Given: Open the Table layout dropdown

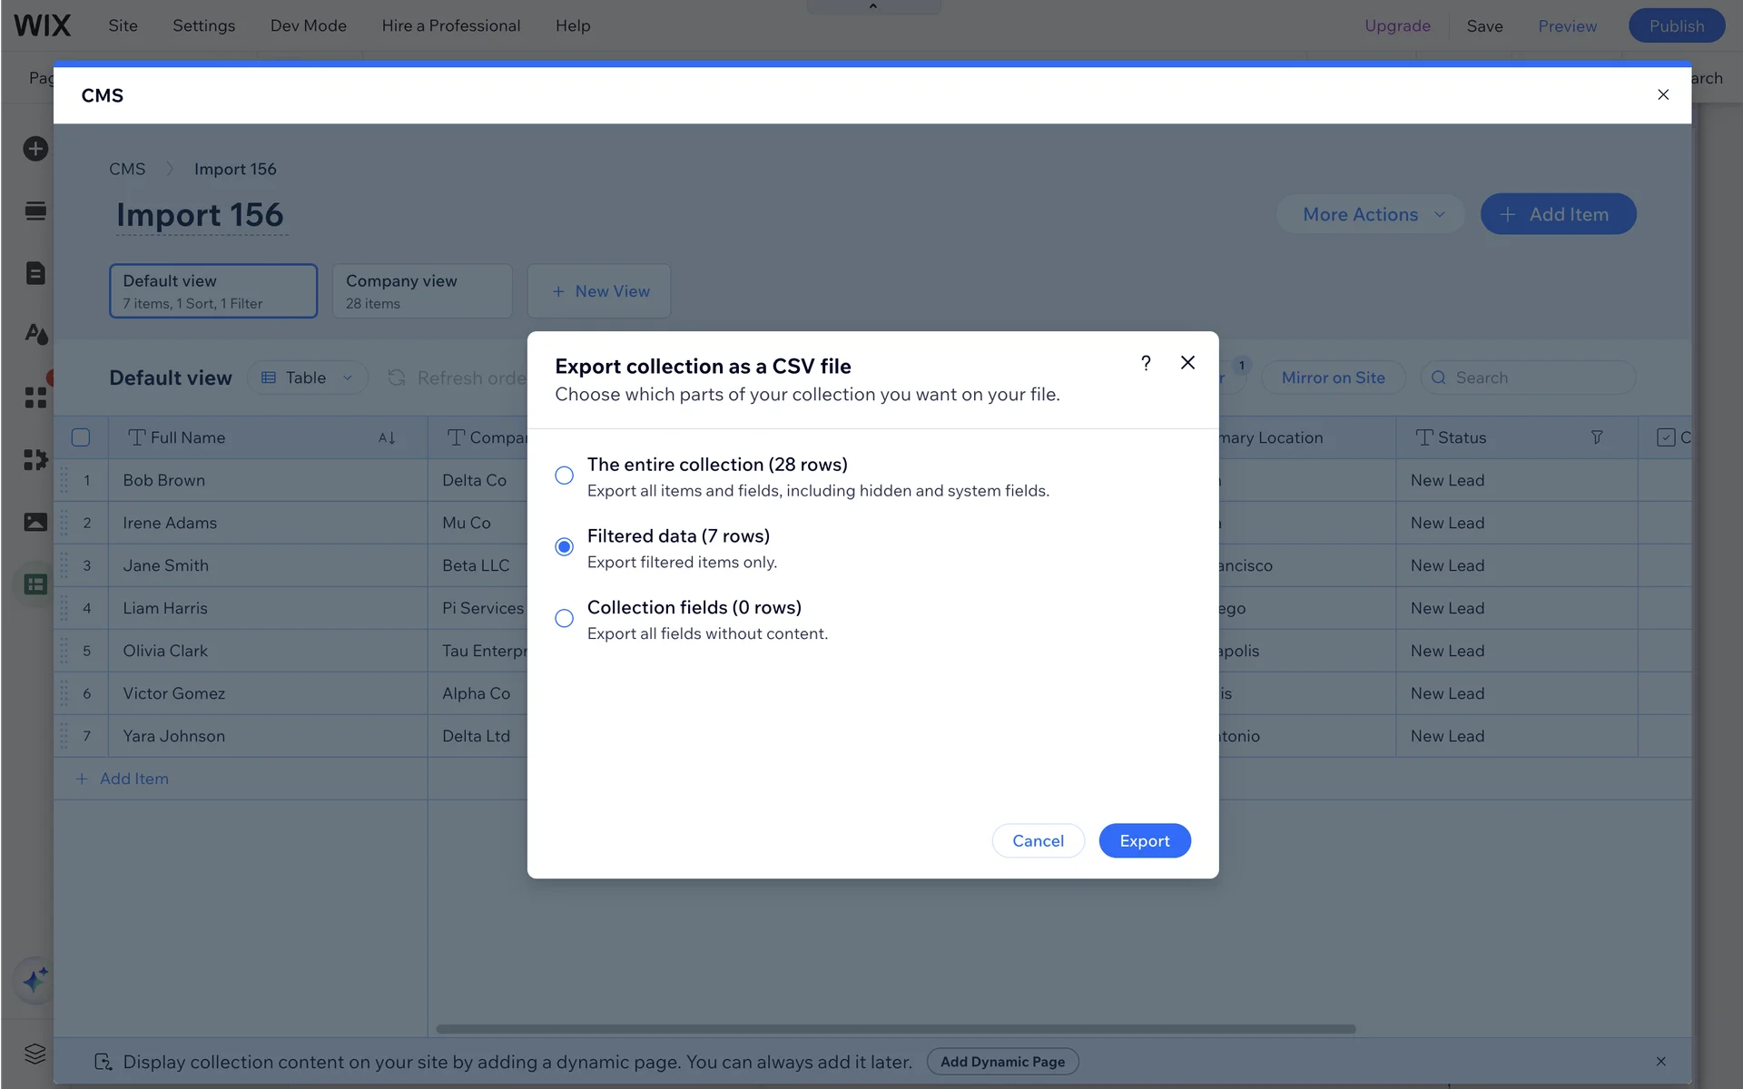Looking at the screenshot, I should [x=307, y=378].
